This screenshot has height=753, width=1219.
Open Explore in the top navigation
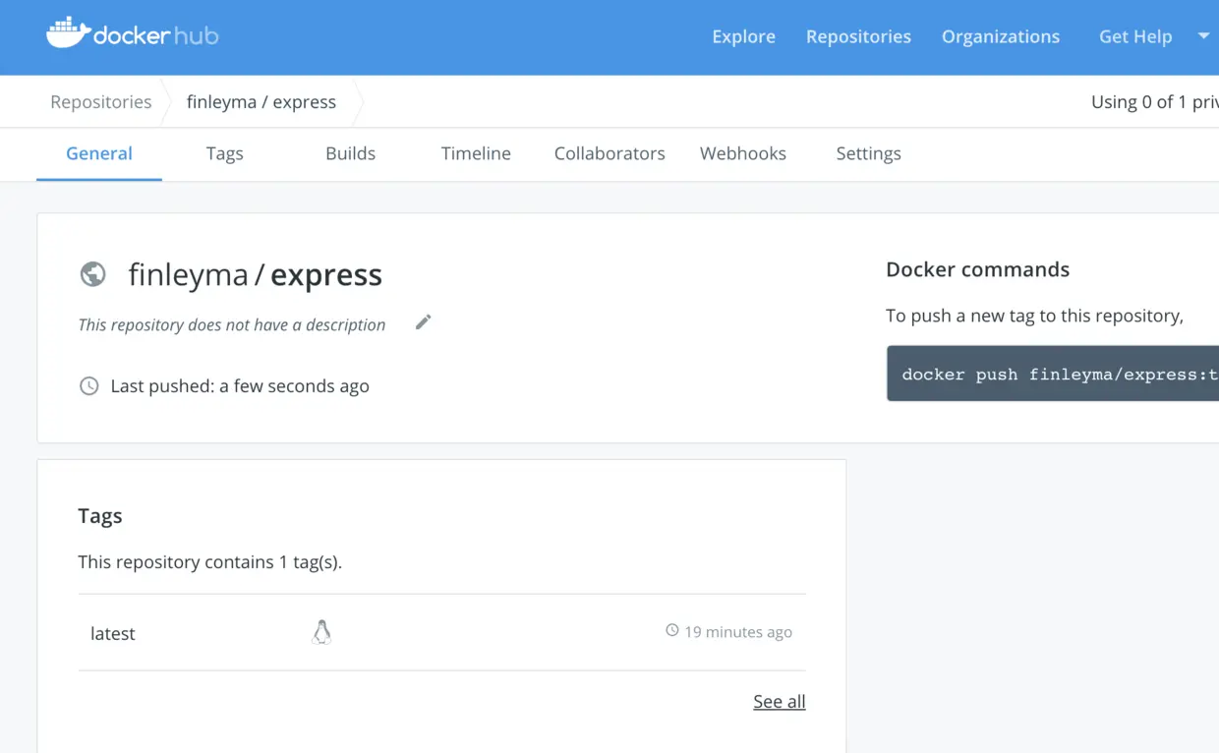pos(743,36)
